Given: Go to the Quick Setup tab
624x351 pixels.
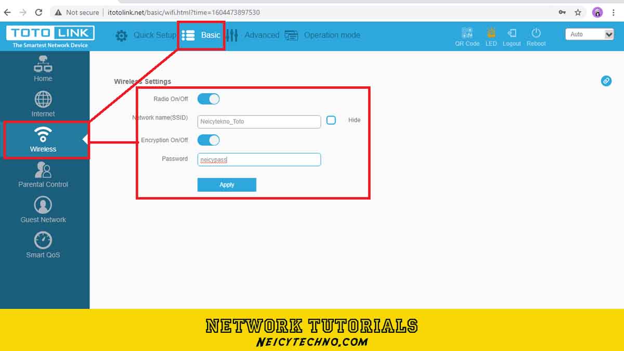Looking at the screenshot, I should coord(155,35).
